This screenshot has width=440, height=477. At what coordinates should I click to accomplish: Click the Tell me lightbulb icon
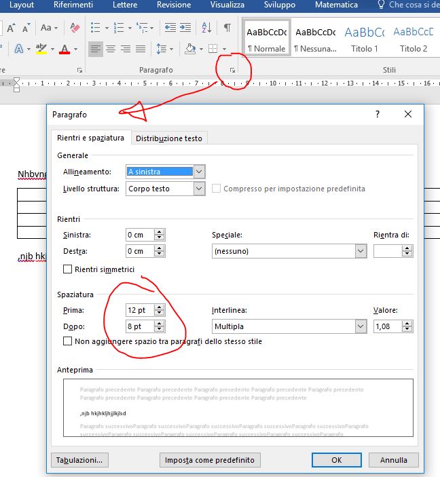(x=381, y=5)
